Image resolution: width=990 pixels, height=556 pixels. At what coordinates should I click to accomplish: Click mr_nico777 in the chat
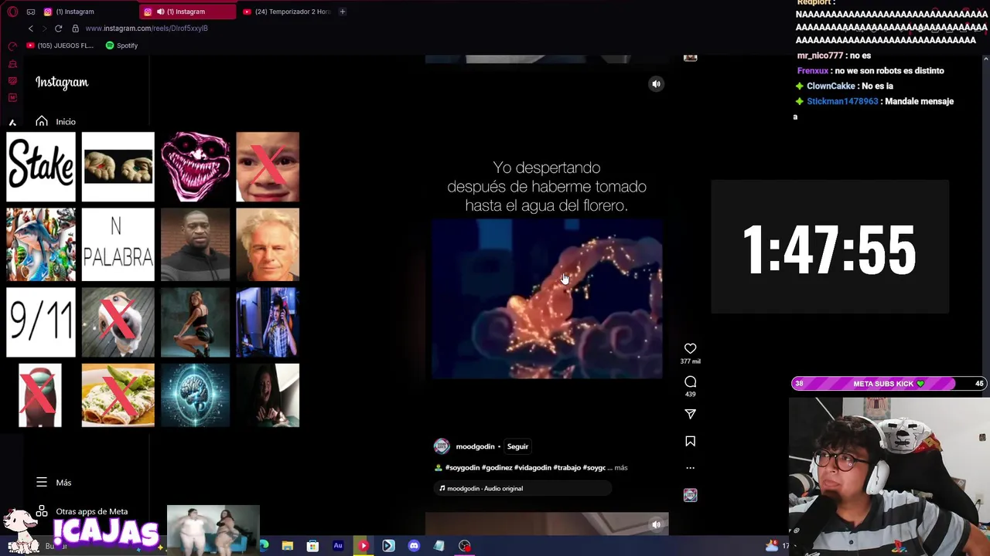820,56
